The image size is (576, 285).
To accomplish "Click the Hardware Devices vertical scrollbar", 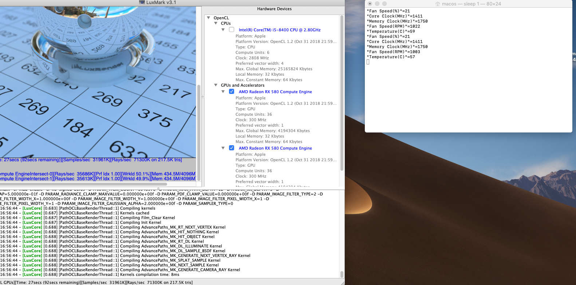I will (x=342, y=93).
